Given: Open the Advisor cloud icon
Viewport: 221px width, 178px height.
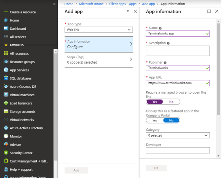Looking at the screenshot, I should click(6, 144).
